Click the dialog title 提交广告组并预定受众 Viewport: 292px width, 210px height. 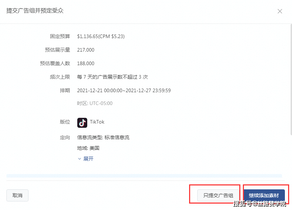(35, 11)
